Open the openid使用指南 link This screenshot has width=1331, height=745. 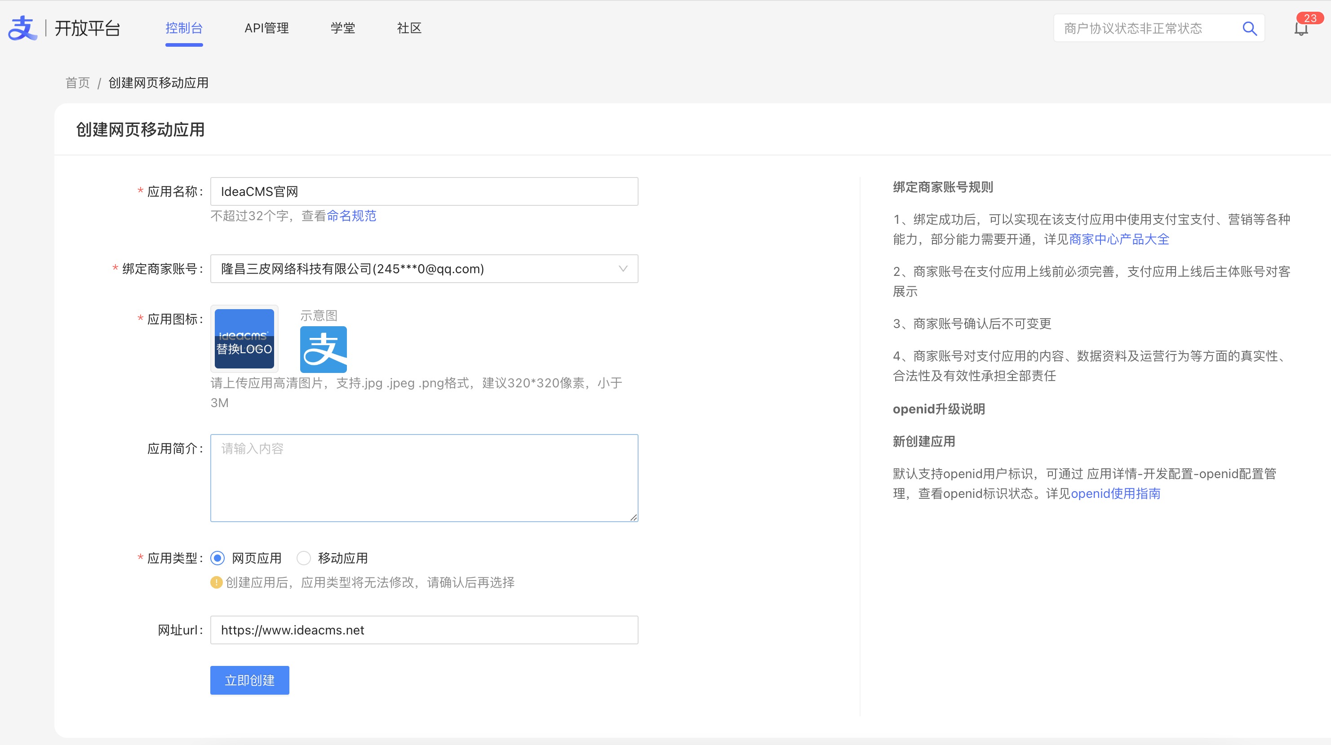point(1116,493)
